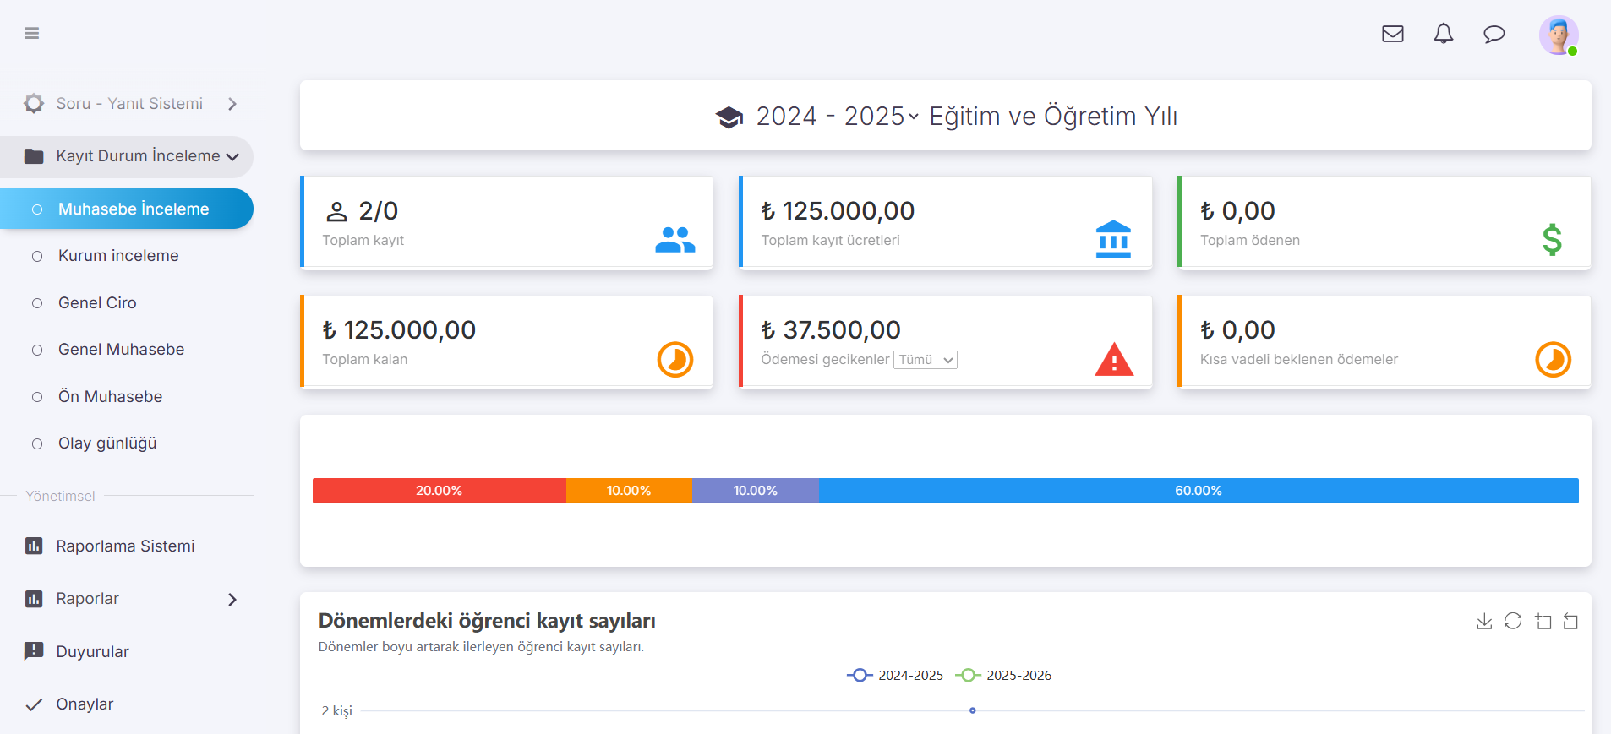Toggle the 2025-2026 legend series
This screenshot has width=1611, height=734.
coord(1004,675)
